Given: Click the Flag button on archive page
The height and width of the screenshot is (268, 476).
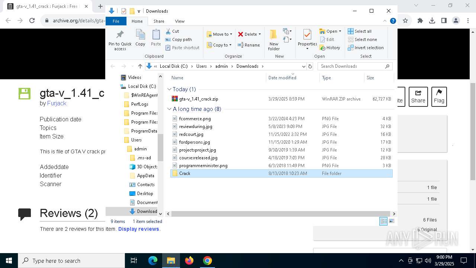Looking at the screenshot, I should [x=439, y=97].
